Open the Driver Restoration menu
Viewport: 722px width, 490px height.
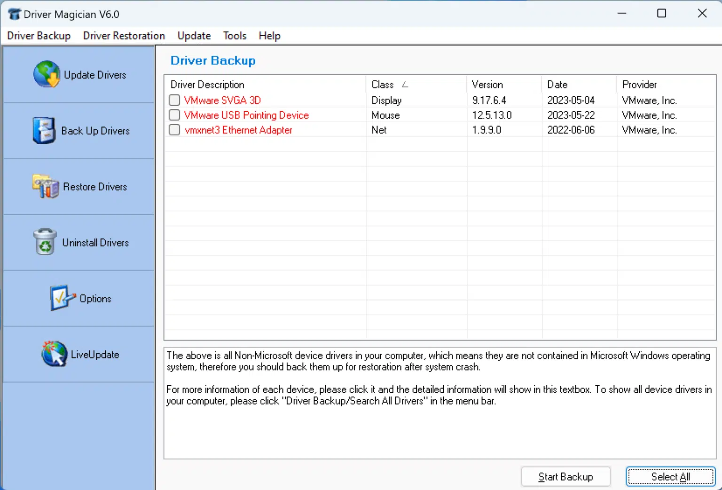[x=124, y=36]
